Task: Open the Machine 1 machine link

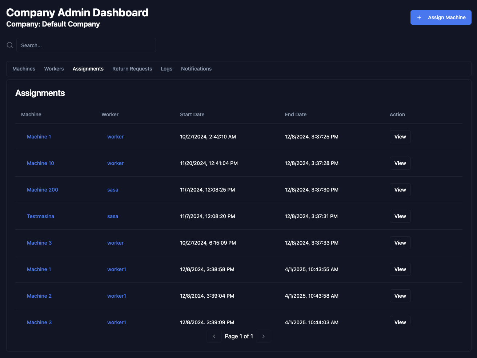Action: pyautogui.click(x=39, y=136)
